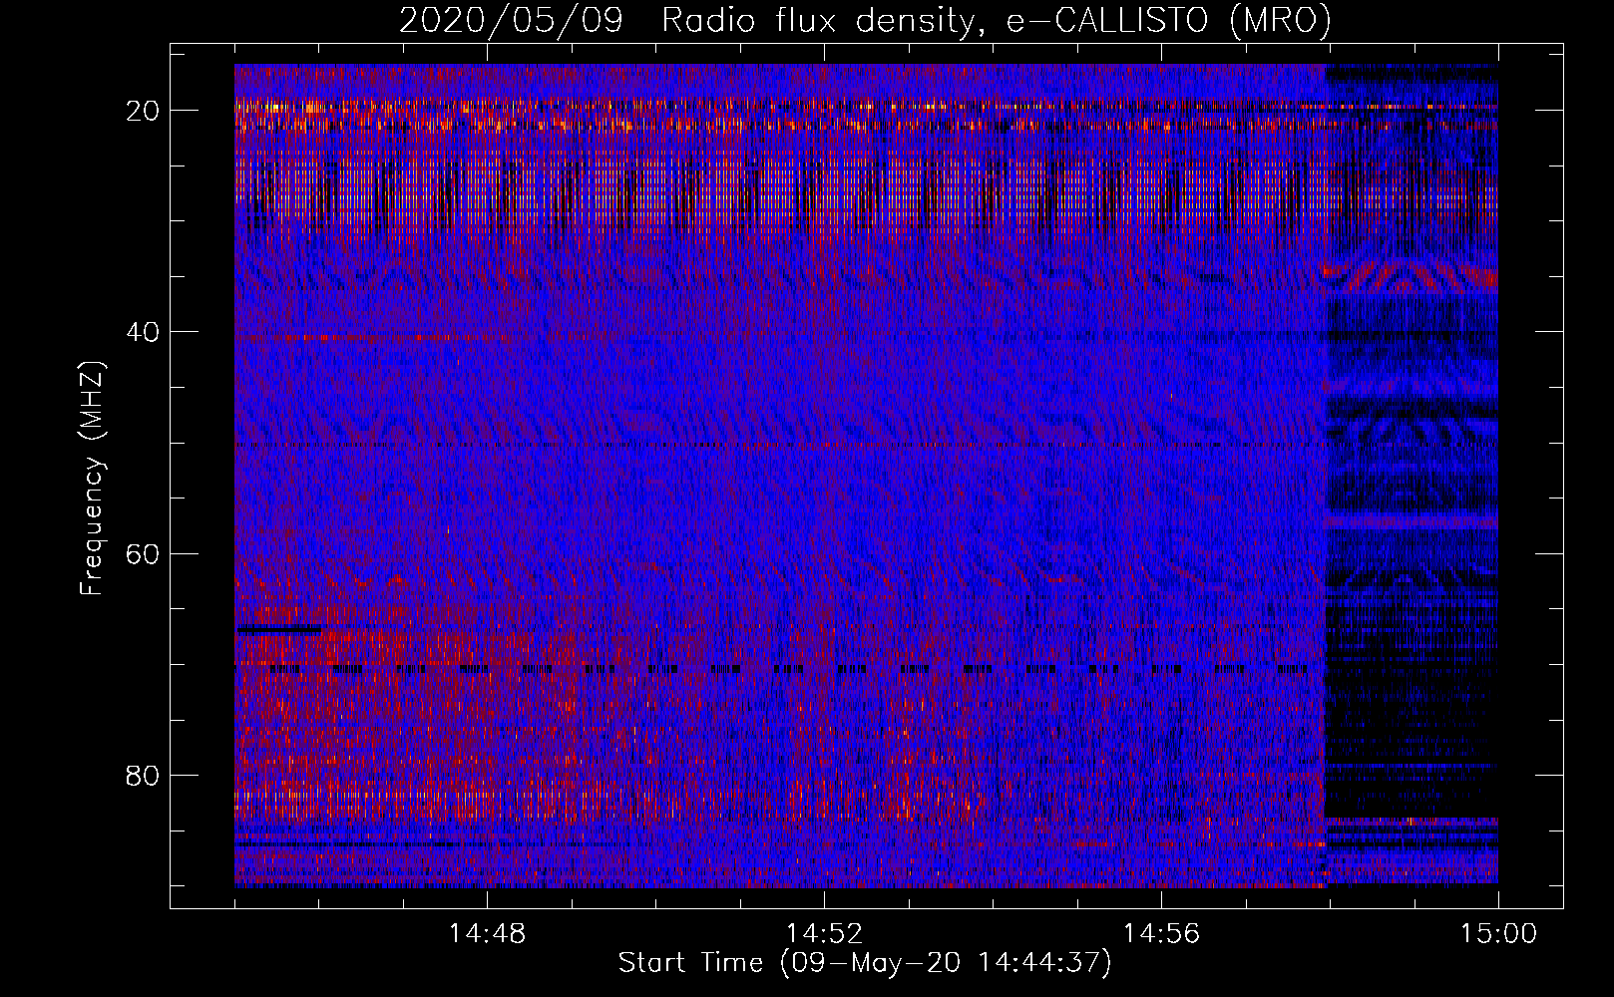Select the 15:00 time tick label
1614x997 pixels.
click(x=1498, y=933)
